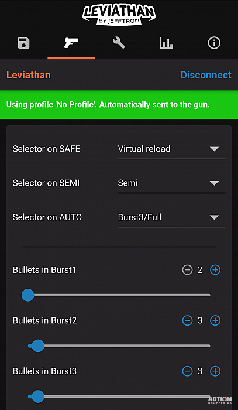Click the Bullets in Burst3 slider handle
Screen dimensions: 238x410
[x=38, y=397]
